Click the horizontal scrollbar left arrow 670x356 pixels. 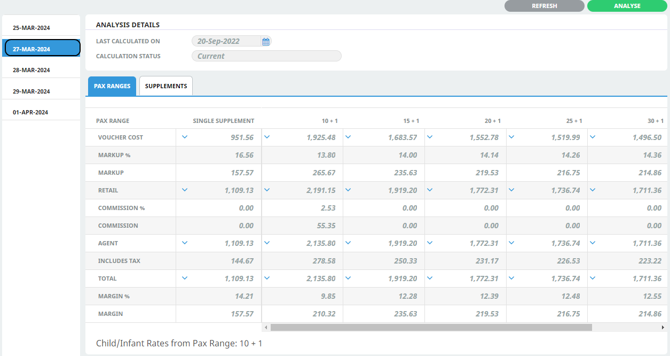[265, 327]
